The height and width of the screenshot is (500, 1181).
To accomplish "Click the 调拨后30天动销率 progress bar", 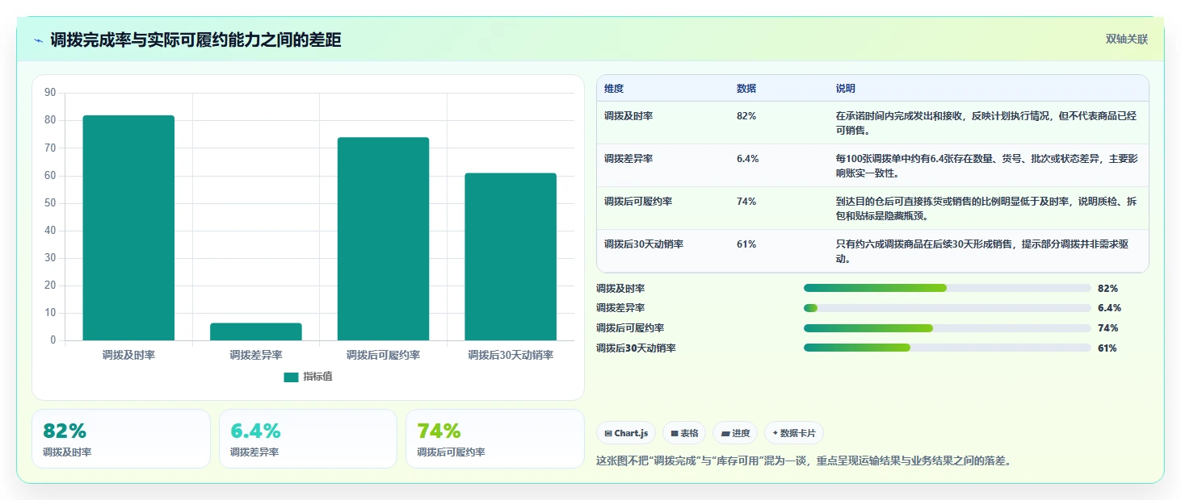I will 947,348.
